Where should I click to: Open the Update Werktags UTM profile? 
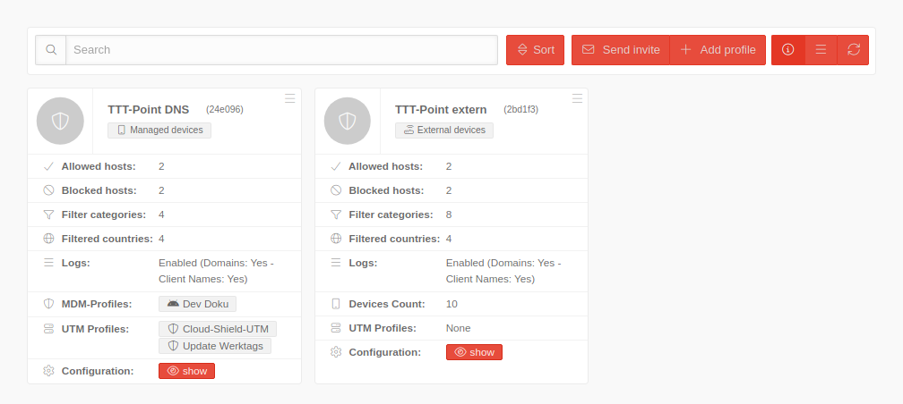coord(215,346)
